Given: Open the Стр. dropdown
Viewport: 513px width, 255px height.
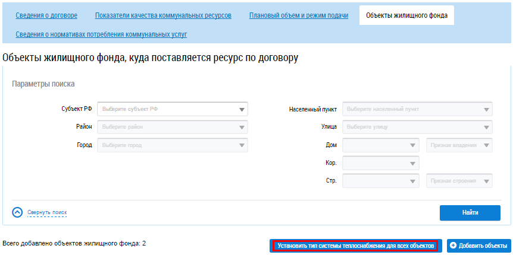Looking at the screenshot, I should point(381,181).
